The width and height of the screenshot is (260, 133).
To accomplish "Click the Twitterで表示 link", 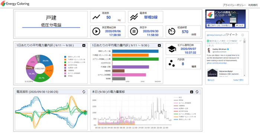I will click(238, 80).
